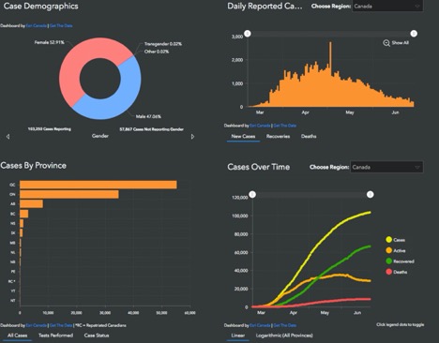
Task: Open Esri Canada link under Case Demographics
Action: click(37, 26)
